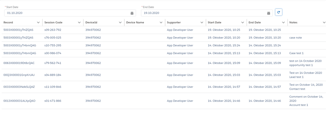Open record link in the s00-986-074 row
This screenshot has width=326, height=122.
pyautogui.click(x=20, y=53)
